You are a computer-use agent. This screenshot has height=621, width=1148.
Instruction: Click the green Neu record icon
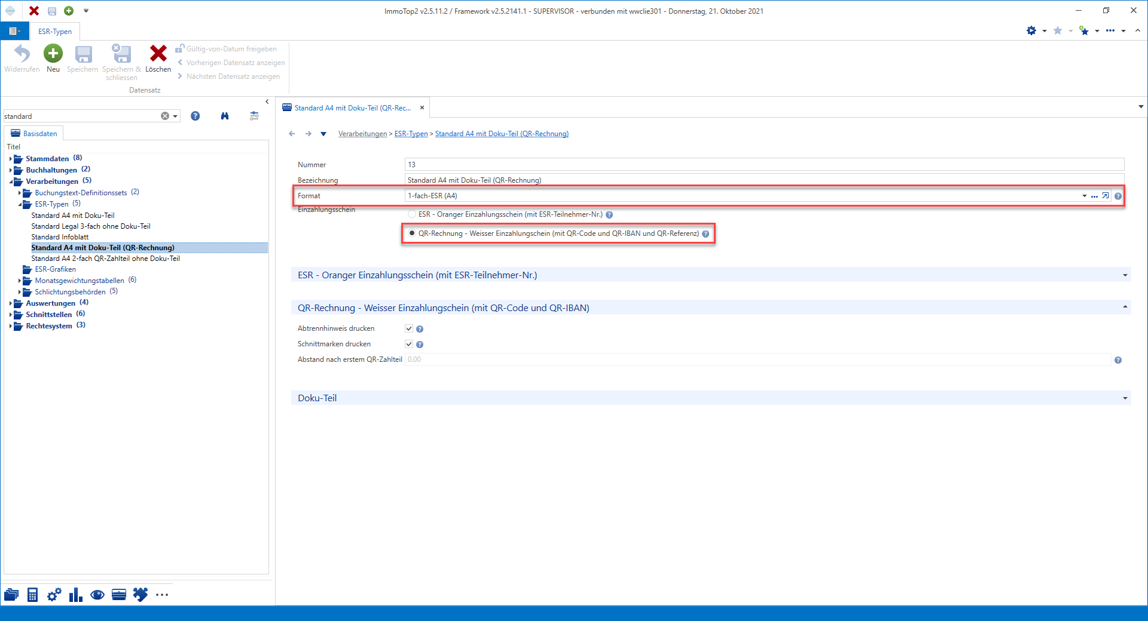53,54
